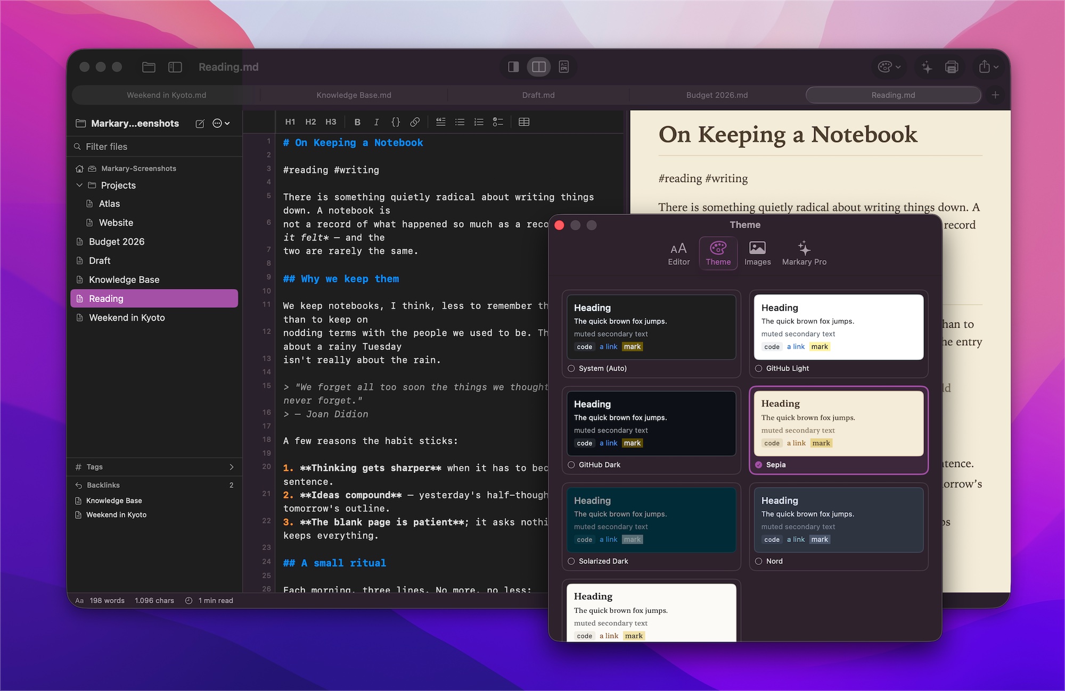Toggle the sidebar panel icon in title bar
This screenshot has height=691, width=1065.
point(175,67)
